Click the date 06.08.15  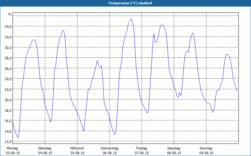[109, 153]
